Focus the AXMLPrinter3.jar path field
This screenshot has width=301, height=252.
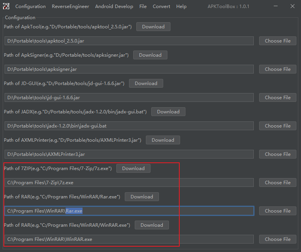point(129,154)
